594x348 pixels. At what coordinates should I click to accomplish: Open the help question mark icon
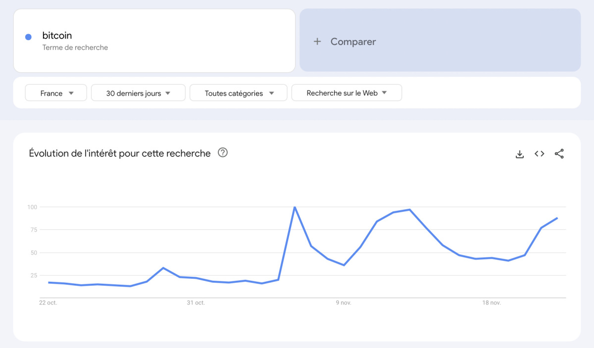[x=223, y=153]
